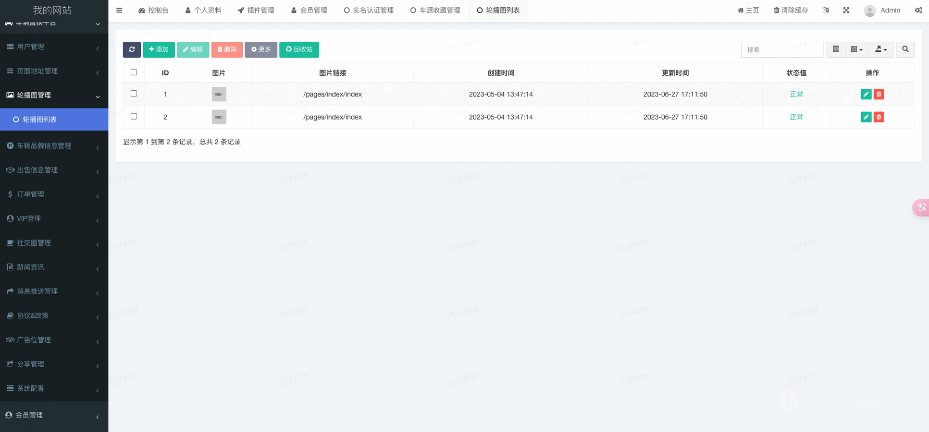Click the refresh table icon button

132,49
